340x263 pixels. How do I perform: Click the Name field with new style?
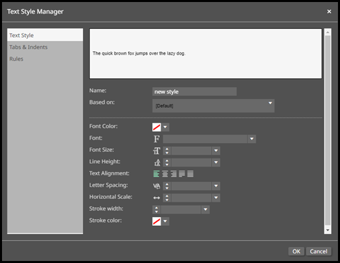[194, 92]
